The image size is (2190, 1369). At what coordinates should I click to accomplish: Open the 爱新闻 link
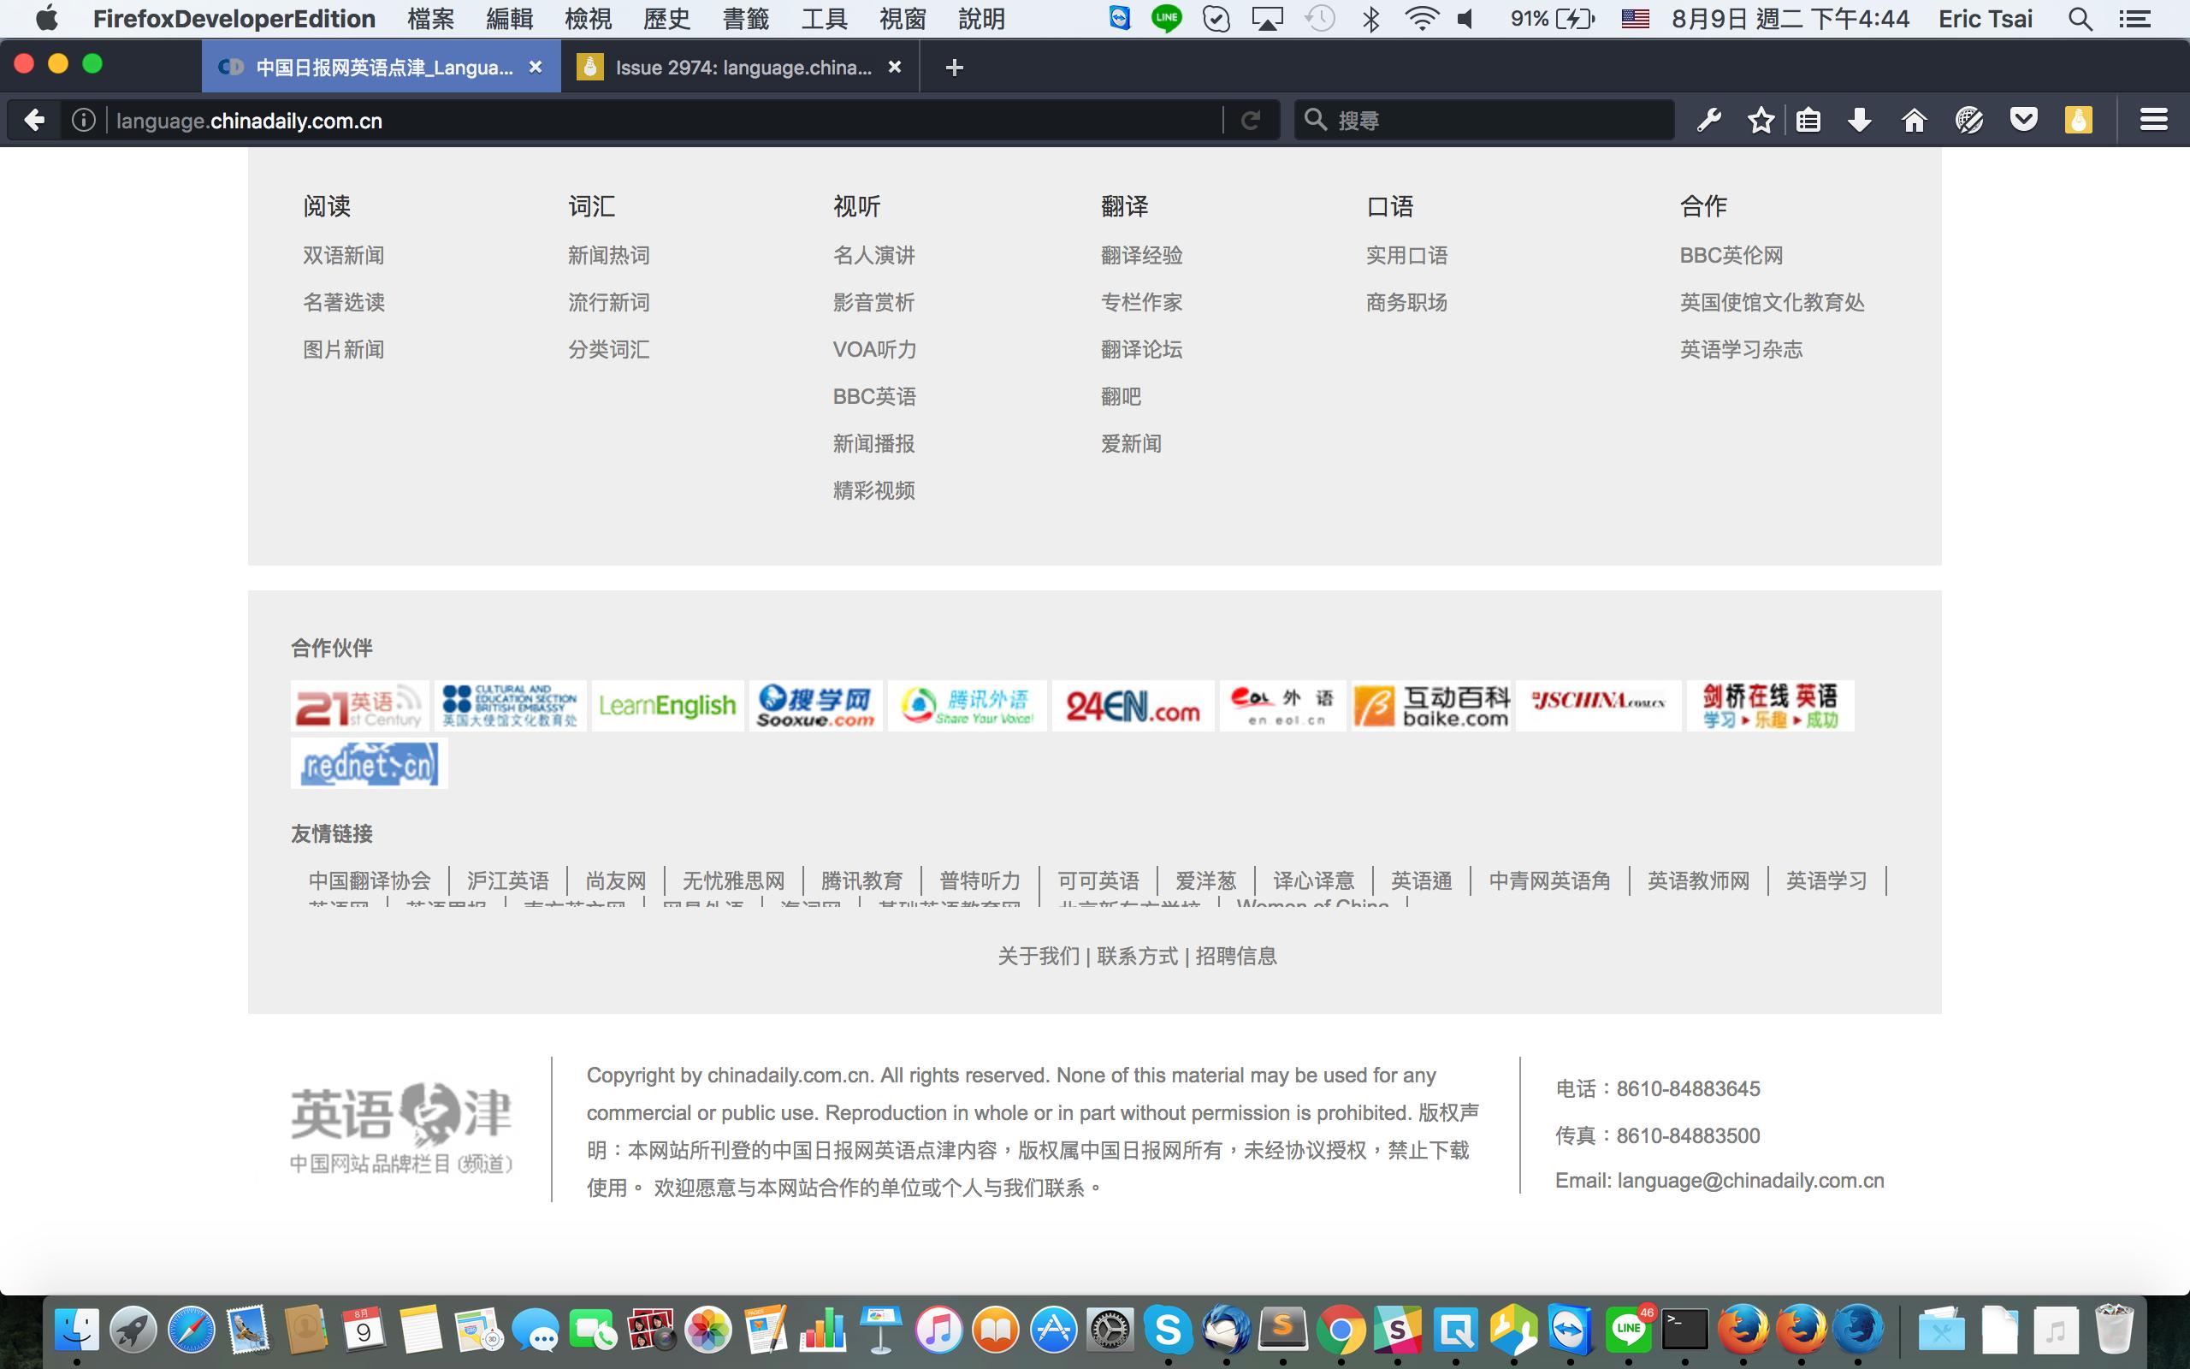click(1131, 444)
